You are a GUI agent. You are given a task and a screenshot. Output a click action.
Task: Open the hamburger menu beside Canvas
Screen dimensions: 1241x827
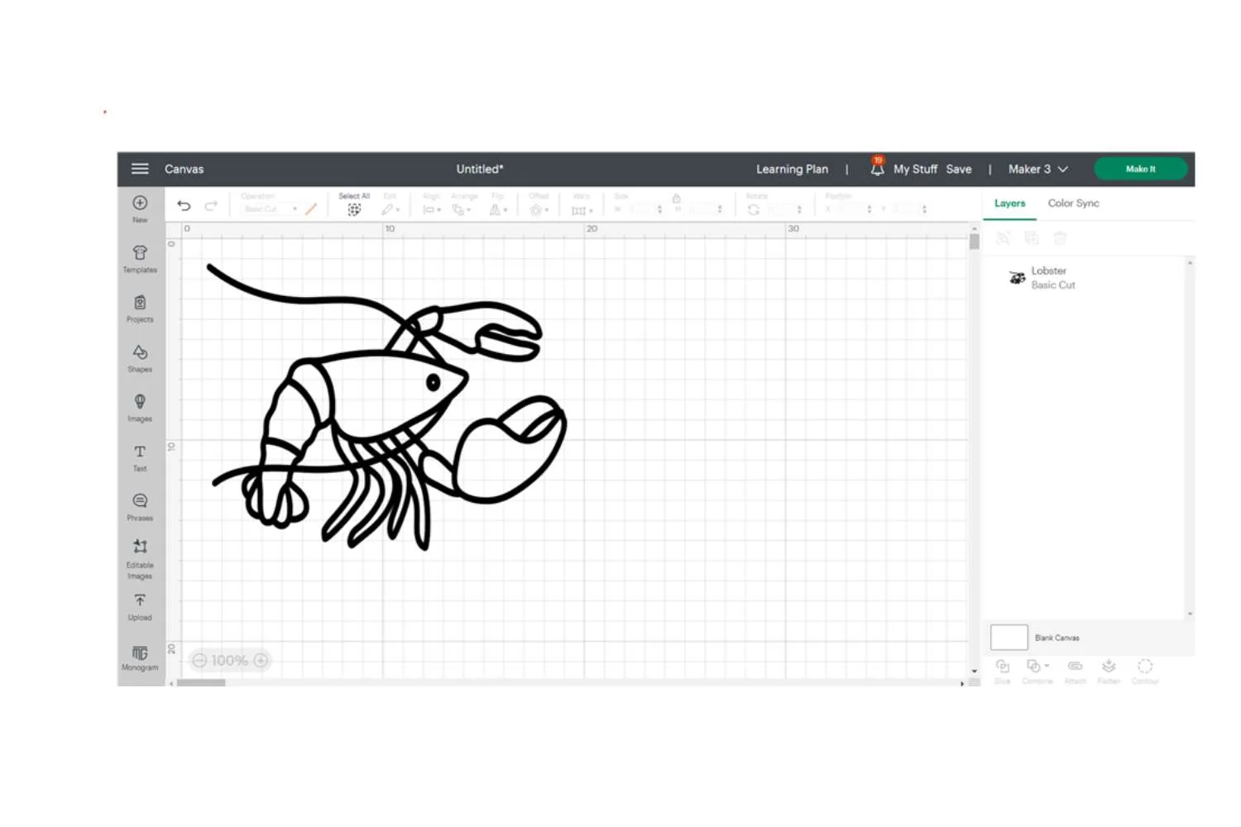coord(140,169)
